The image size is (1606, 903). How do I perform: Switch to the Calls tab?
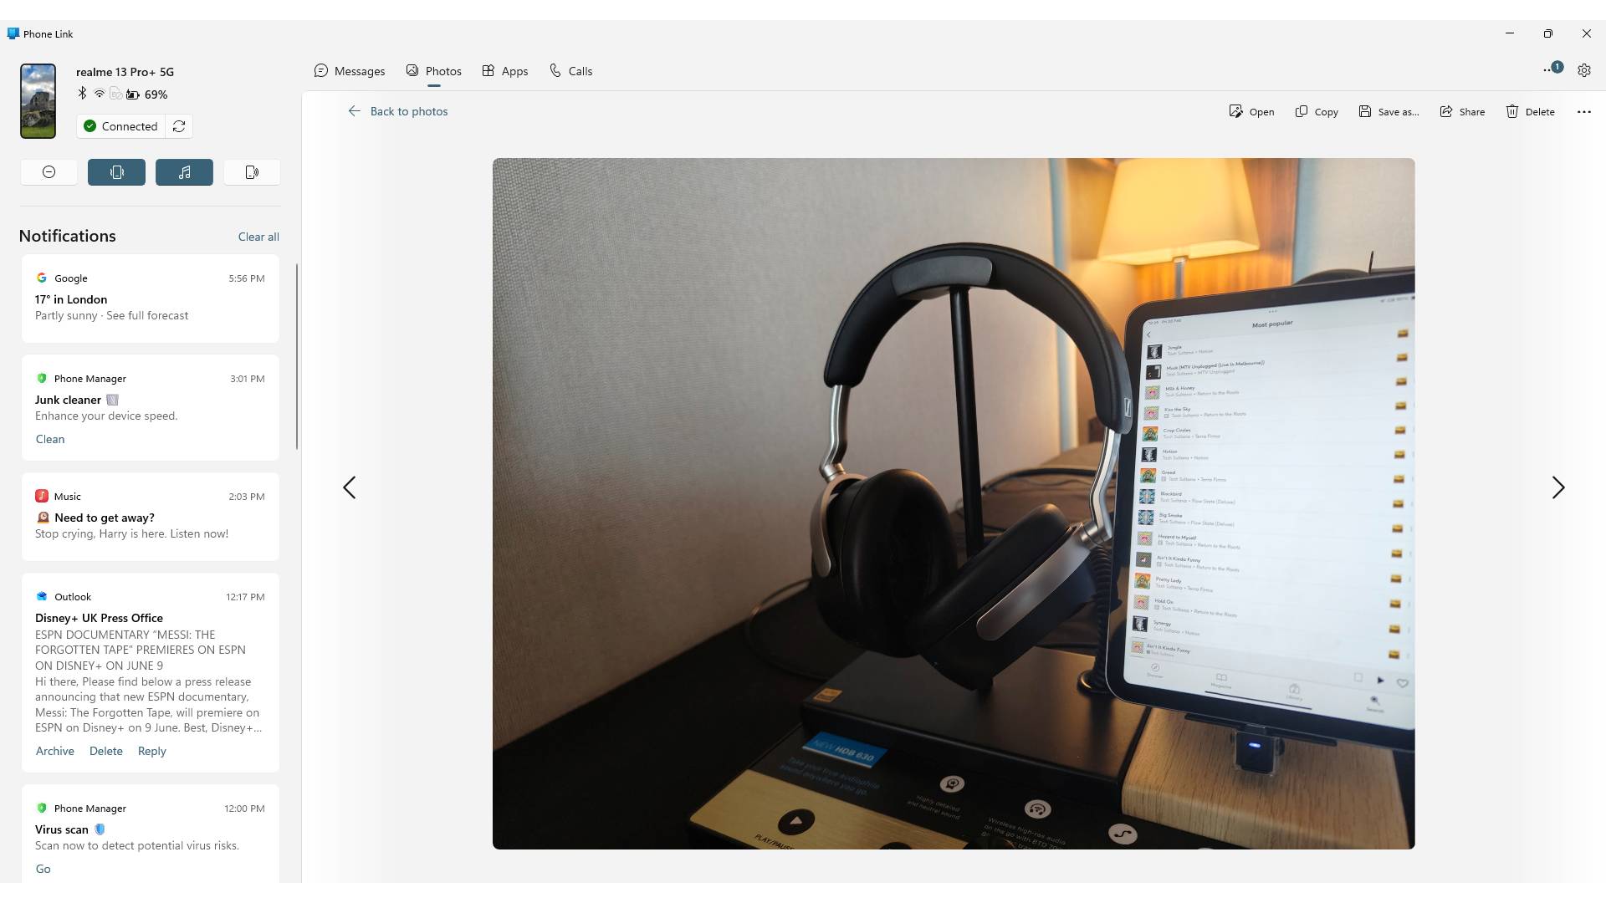pyautogui.click(x=570, y=71)
